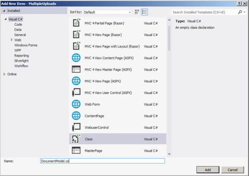This screenshot has width=249, height=176.
Task: Collapse the Installed section
Action: point(4,11)
